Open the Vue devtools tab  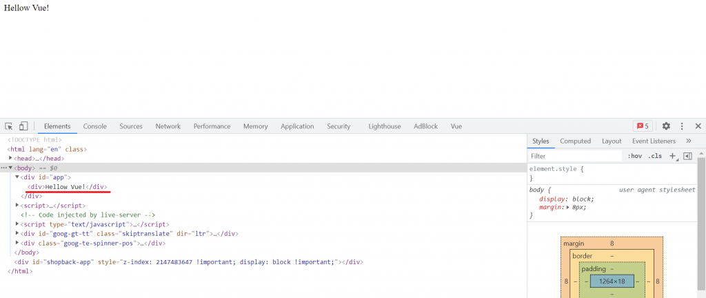coord(456,126)
